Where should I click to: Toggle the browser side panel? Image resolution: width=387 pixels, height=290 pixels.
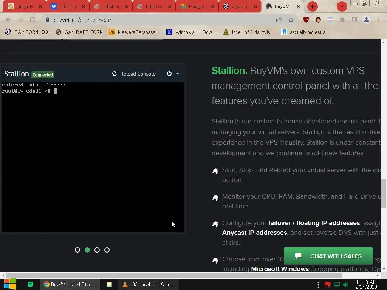point(354,20)
